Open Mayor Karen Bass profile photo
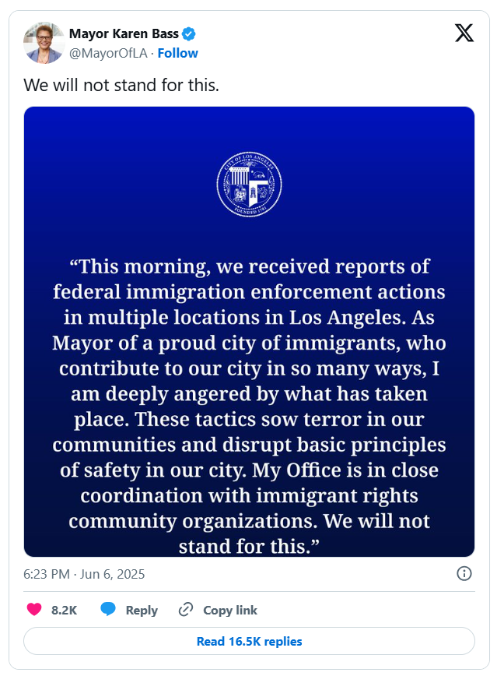Image resolution: width=497 pixels, height=676 pixels. (44, 43)
